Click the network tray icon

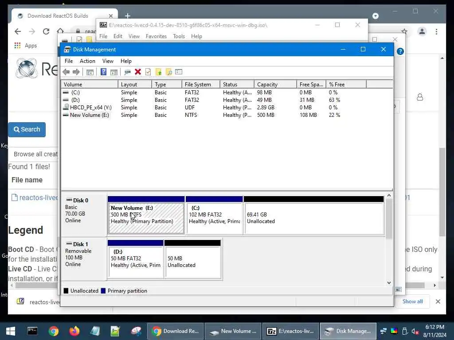[384, 331]
